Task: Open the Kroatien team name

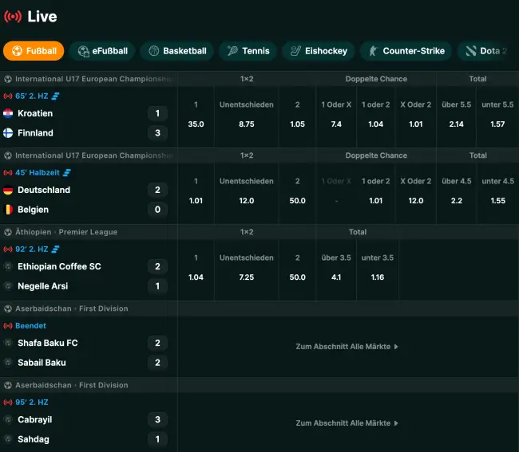Action: point(35,113)
